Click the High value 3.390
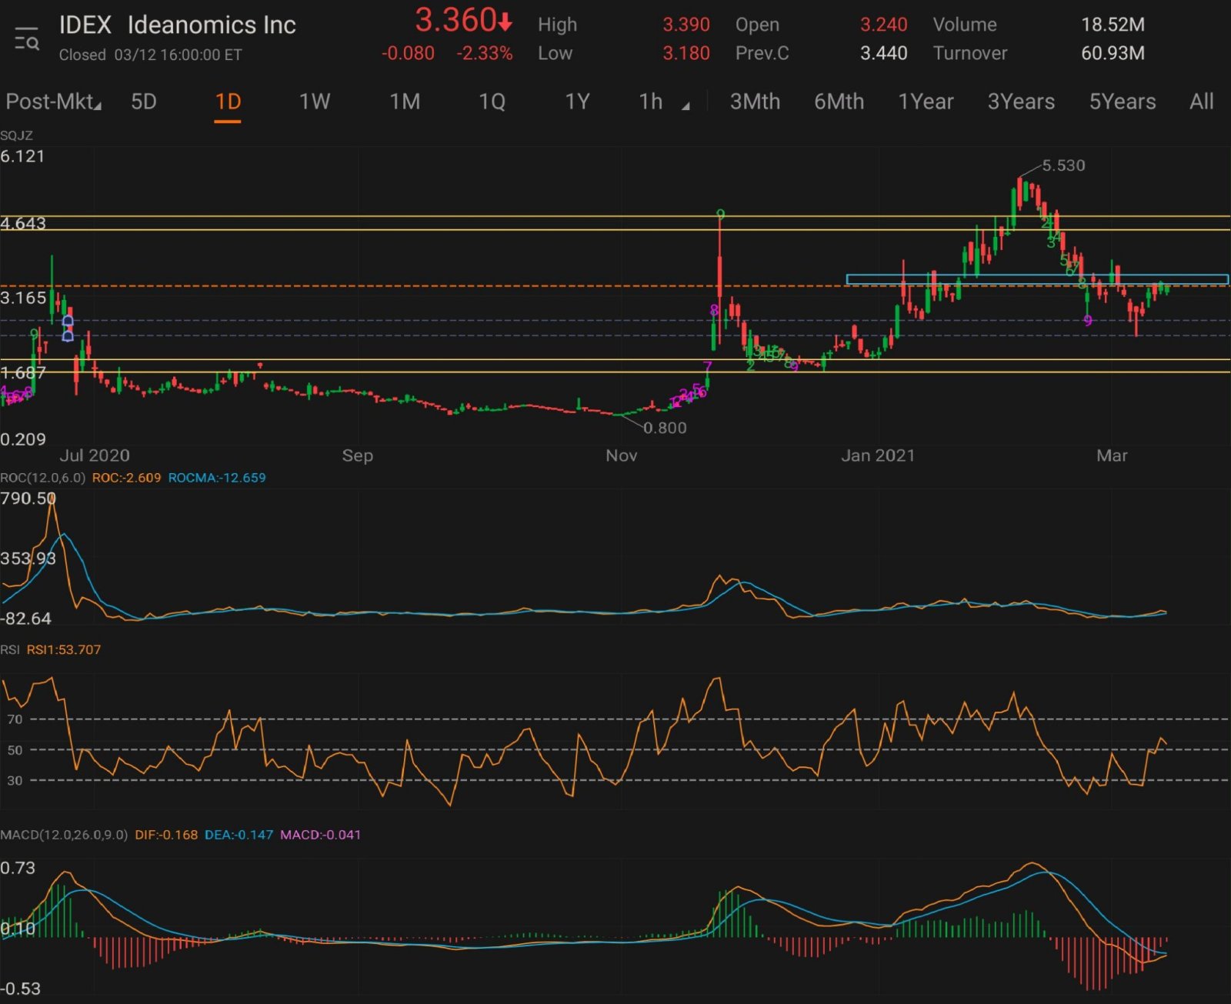 [686, 25]
